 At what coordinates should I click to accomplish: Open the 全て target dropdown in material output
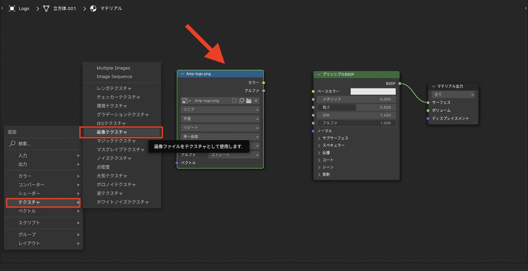point(453,94)
